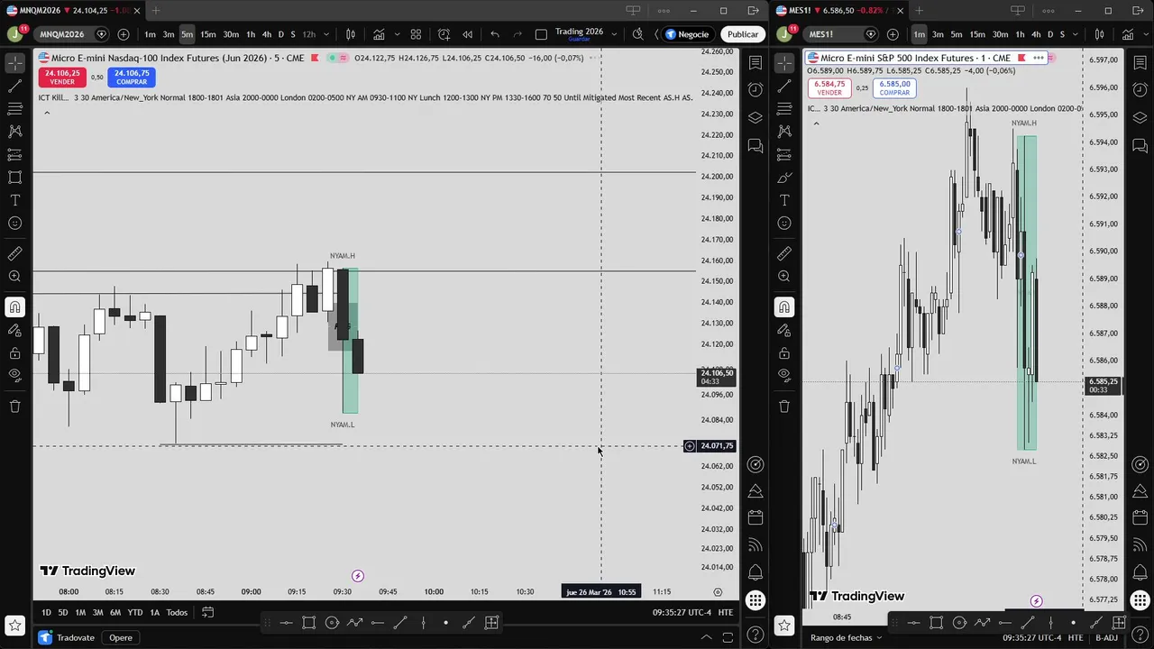
Task: Click COMPRAR 24.106,75 buy button
Action: point(132,78)
